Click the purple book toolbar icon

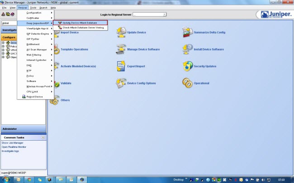(x=12, y=14)
